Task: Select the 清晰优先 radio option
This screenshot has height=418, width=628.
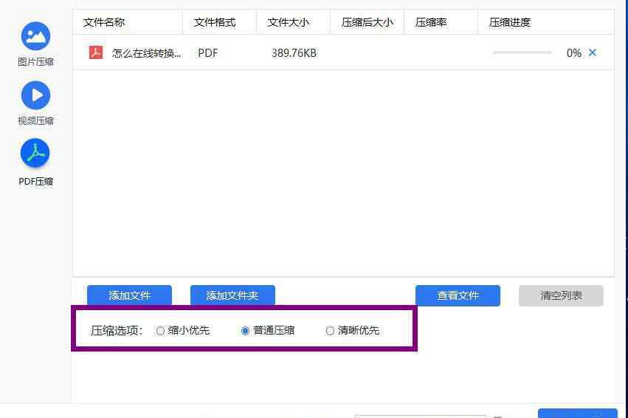Action: coord(353,331)
